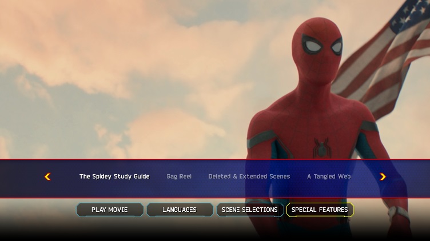Click the right arrow to show more features
Image resolution: width=430 pixels, height=241 pixels.
coord(383,176)
